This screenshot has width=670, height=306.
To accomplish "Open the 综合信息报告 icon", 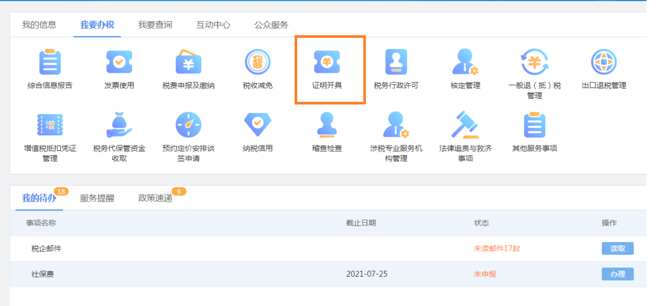I will pyautogui.click(x=50, y=63).
